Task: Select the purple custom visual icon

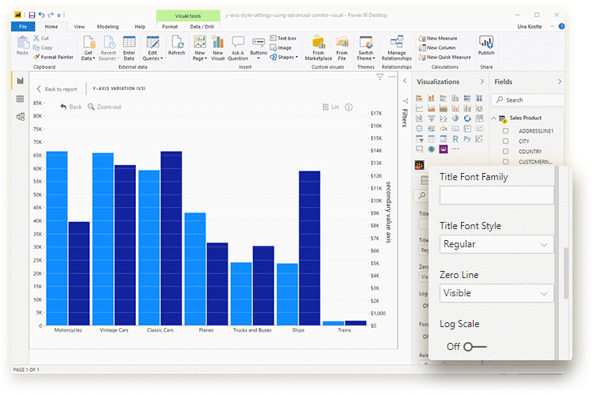Action: click(444, 149)
